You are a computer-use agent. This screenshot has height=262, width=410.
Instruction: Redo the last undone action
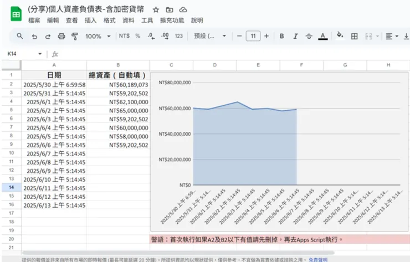[x=48, y=36]
